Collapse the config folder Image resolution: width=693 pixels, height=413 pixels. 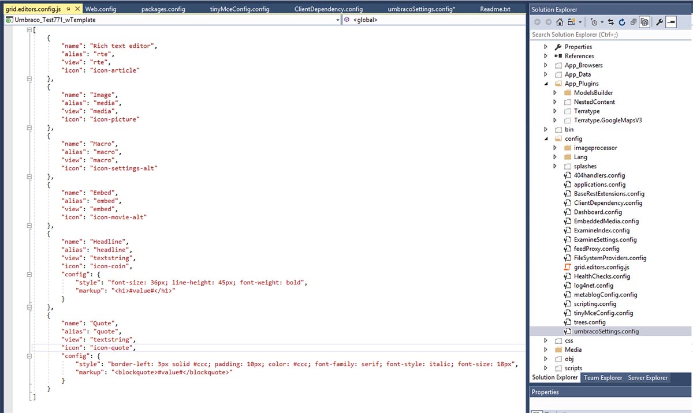[x=546, y=139]
